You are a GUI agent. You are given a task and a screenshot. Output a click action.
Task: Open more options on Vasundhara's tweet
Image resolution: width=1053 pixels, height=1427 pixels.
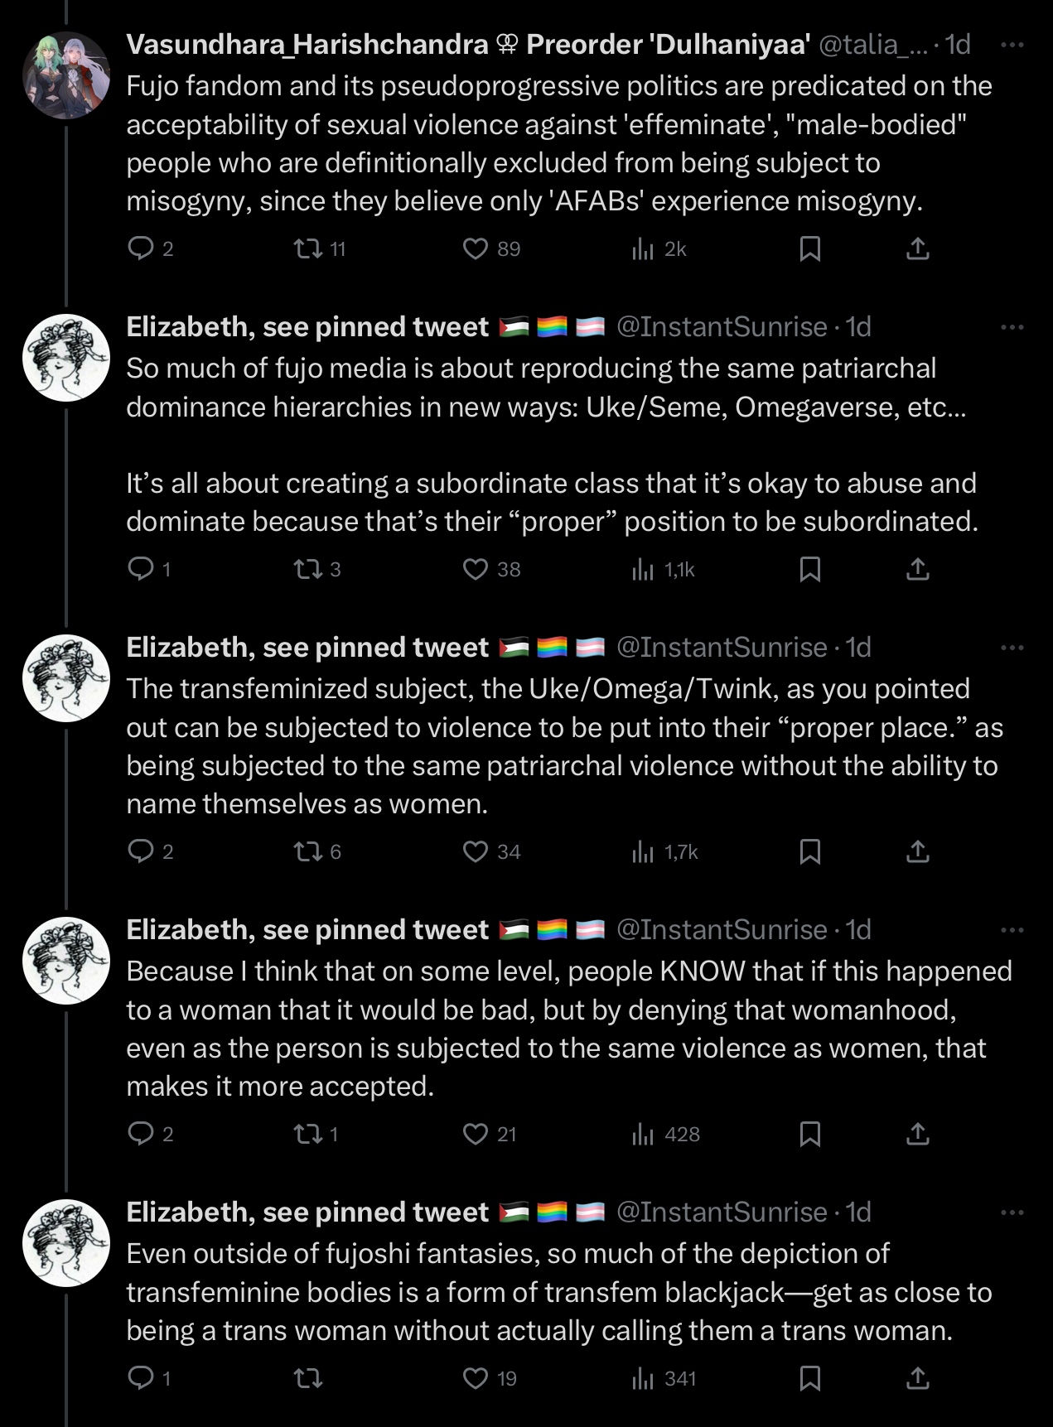tap(1012, 45)
